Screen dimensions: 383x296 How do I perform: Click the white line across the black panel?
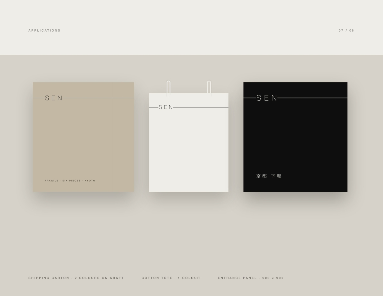[x=312, y=98]
